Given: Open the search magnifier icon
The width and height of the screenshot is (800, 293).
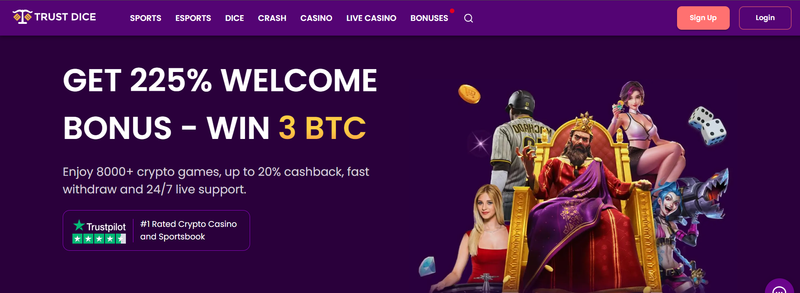Looking at the screenshot, I should 468,18.
